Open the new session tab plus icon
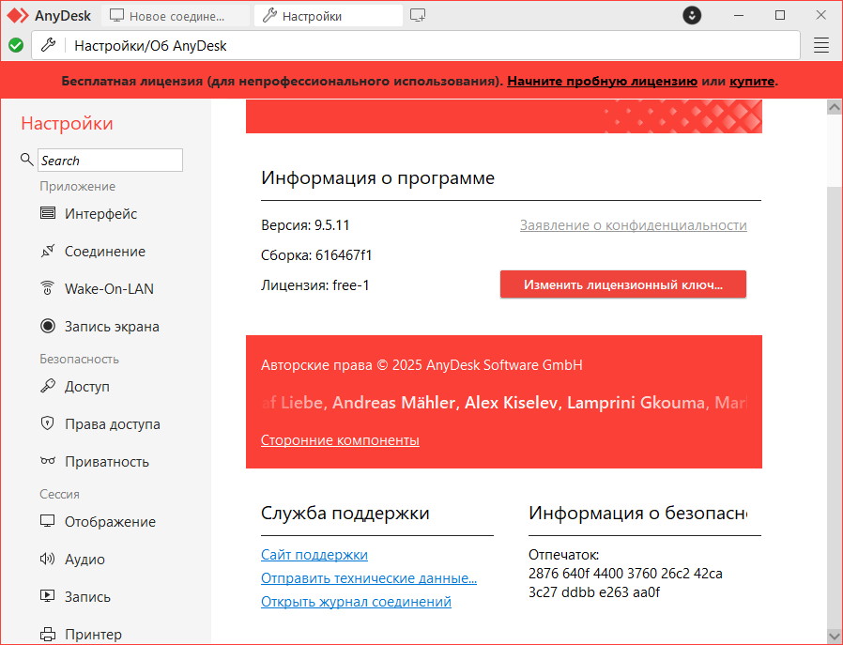843x645 pixels. [x=418, y=16]
